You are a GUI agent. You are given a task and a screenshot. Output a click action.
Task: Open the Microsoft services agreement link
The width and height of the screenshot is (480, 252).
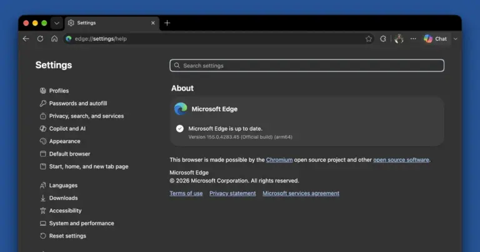301,193
